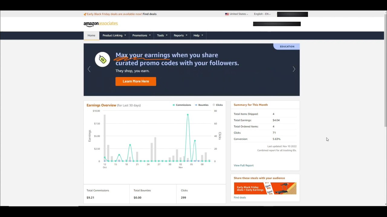Click the Earnings Overview heading
This screenshot has width=387, height=217.
101,105
